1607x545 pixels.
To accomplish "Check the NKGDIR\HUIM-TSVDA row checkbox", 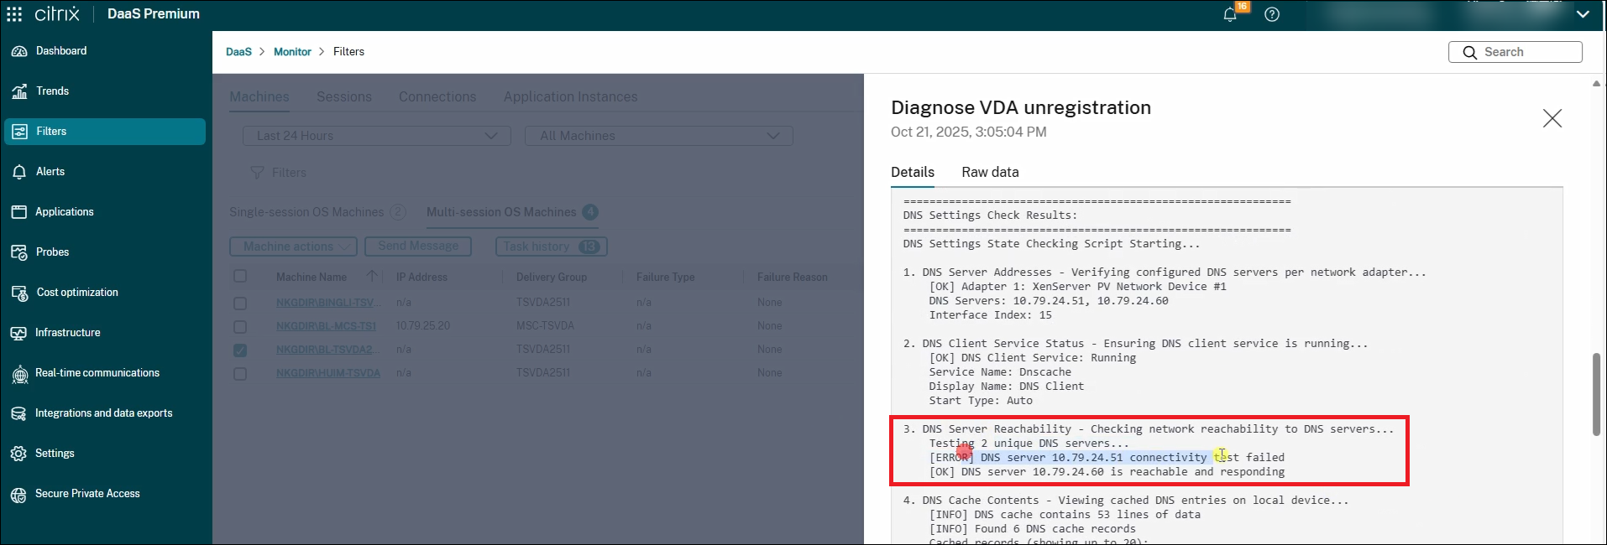I will 240,373.
